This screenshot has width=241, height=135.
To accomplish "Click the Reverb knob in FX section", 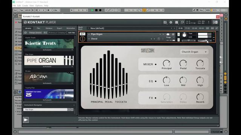I will click(200, 97).
